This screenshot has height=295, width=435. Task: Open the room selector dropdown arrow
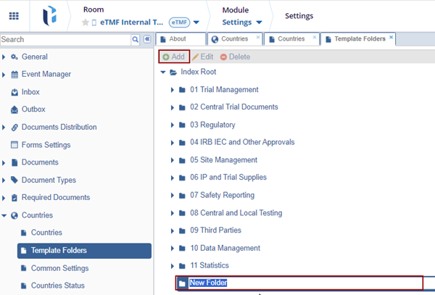[x=196, y=22]
